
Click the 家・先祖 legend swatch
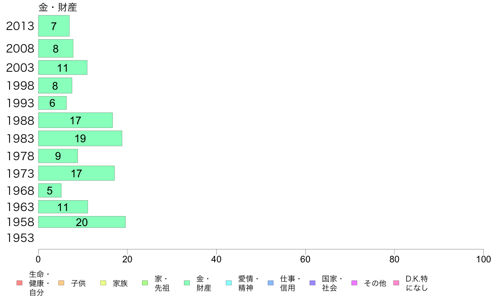pyautogui.click(x=145, y=283)
